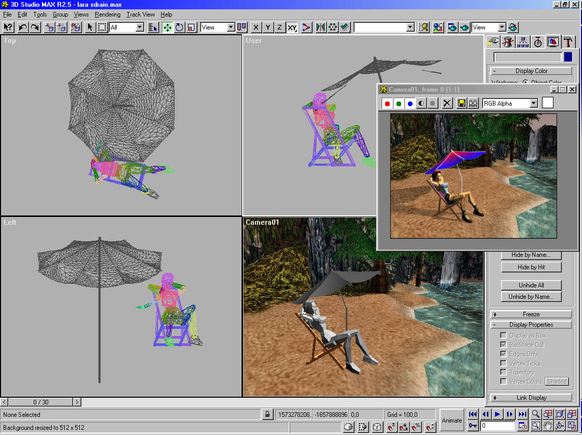Toggle the red channel in render window
The height and width of the screenshot is (435, 582).
pyautogui.click(x=388, y=104)
